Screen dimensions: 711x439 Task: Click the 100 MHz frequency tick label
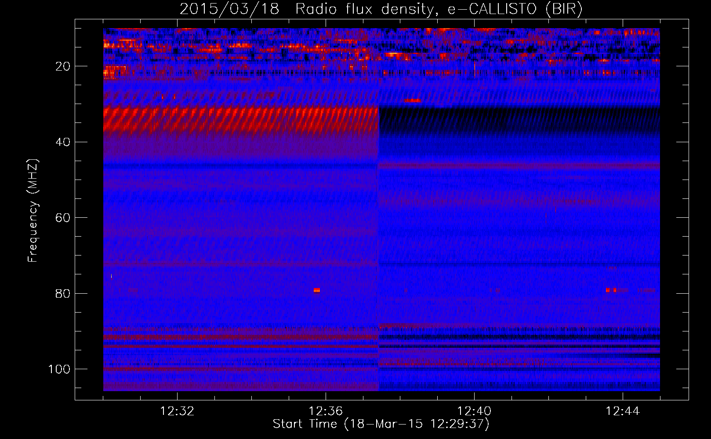(59, 369)
